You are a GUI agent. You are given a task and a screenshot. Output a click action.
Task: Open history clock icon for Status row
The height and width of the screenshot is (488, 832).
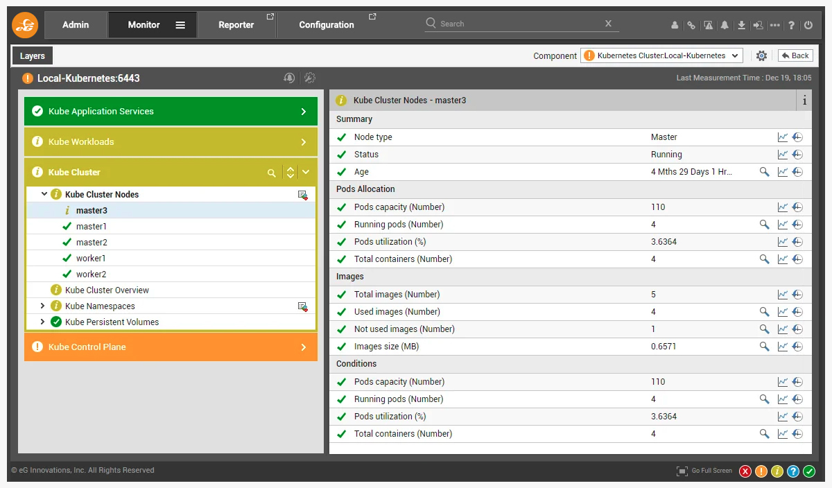pos(797,155)
